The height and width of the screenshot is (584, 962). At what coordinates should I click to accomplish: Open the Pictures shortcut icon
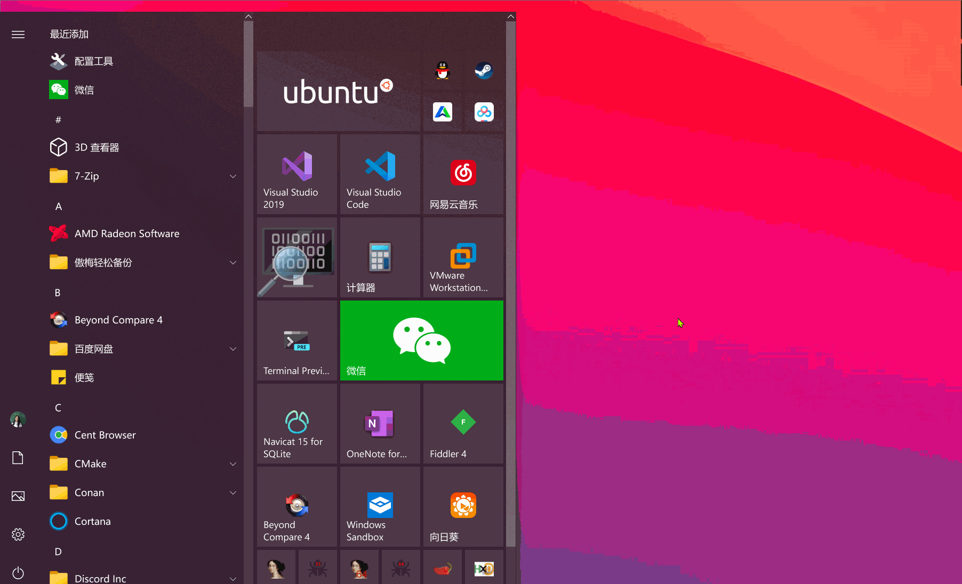tap(18, 496)
